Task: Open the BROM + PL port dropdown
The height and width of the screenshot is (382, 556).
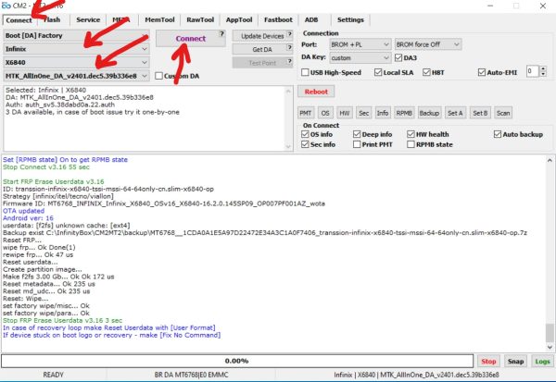Action: (x=360, y=44)
